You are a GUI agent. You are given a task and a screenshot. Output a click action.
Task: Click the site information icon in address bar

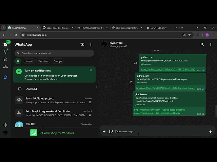coord(23,35)
